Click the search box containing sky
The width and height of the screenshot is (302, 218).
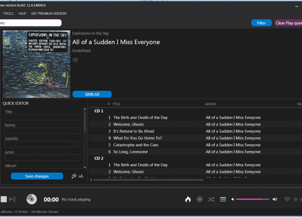click(31, 23)
